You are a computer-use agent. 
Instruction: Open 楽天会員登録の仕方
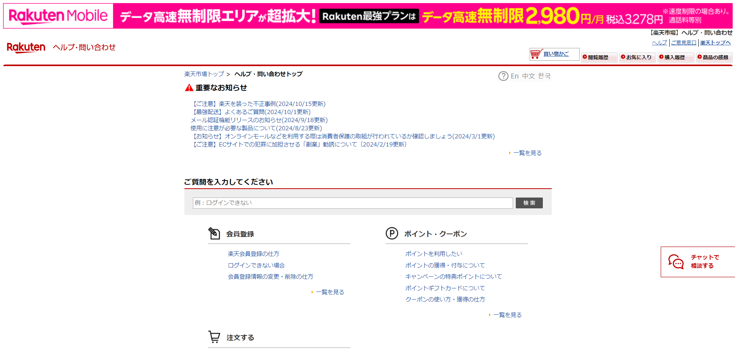point(253,254)
